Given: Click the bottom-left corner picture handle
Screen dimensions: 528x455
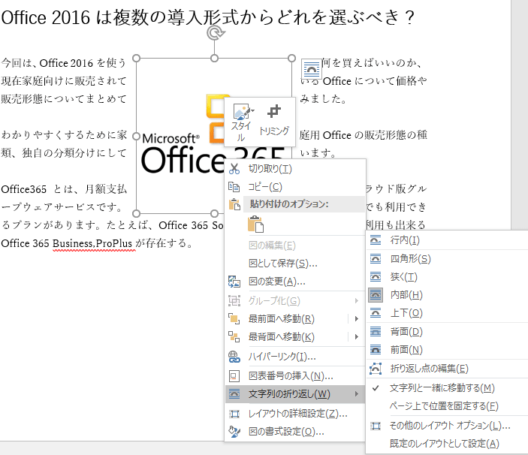Looking at the screenshot, I should coord(136,213).
